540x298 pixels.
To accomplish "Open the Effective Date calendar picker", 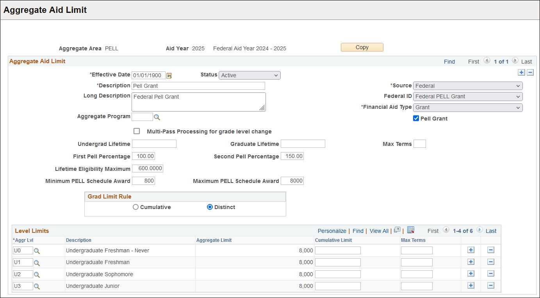I will tap(169, 75).
